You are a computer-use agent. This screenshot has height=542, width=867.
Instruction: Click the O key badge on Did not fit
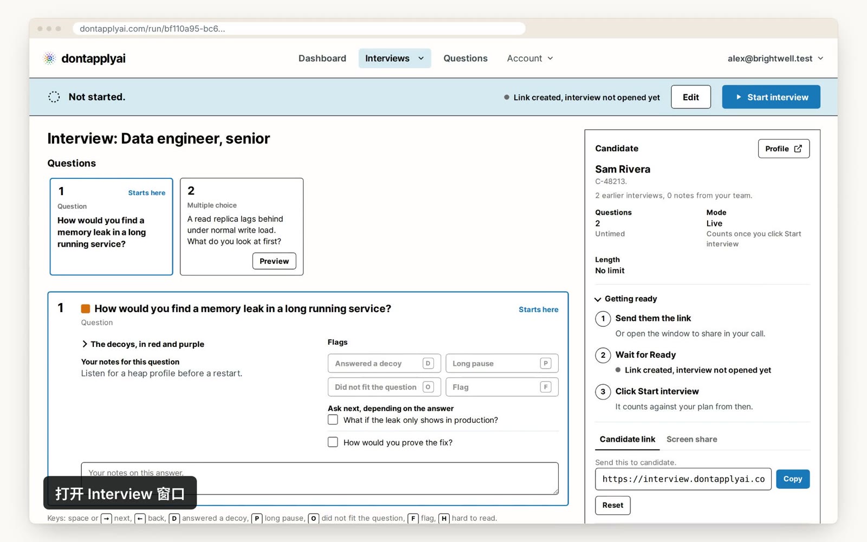pos(428,387)
